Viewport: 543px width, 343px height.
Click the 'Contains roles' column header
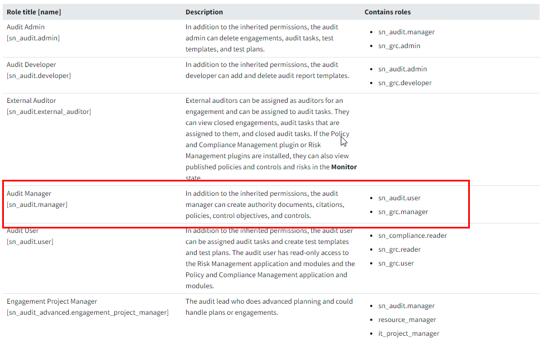pyautogui.click(x=387, y=12)
